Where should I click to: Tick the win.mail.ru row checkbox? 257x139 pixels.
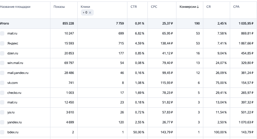pos(2,63)
